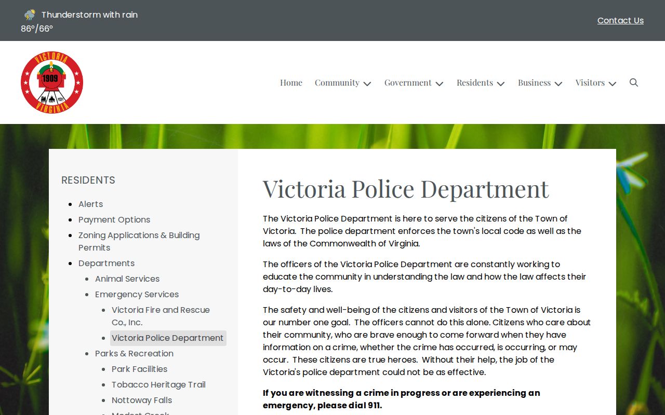Click the Victoria Virginia town seal logo
Screen dimensions: 665x415
[52, 82]
